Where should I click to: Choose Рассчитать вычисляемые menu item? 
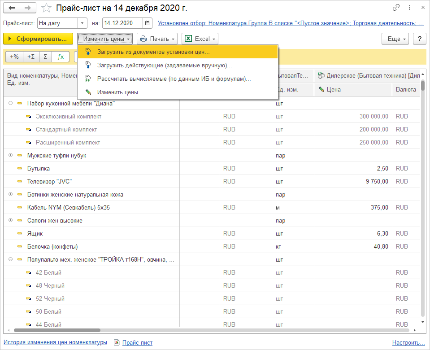pos(174,79)
